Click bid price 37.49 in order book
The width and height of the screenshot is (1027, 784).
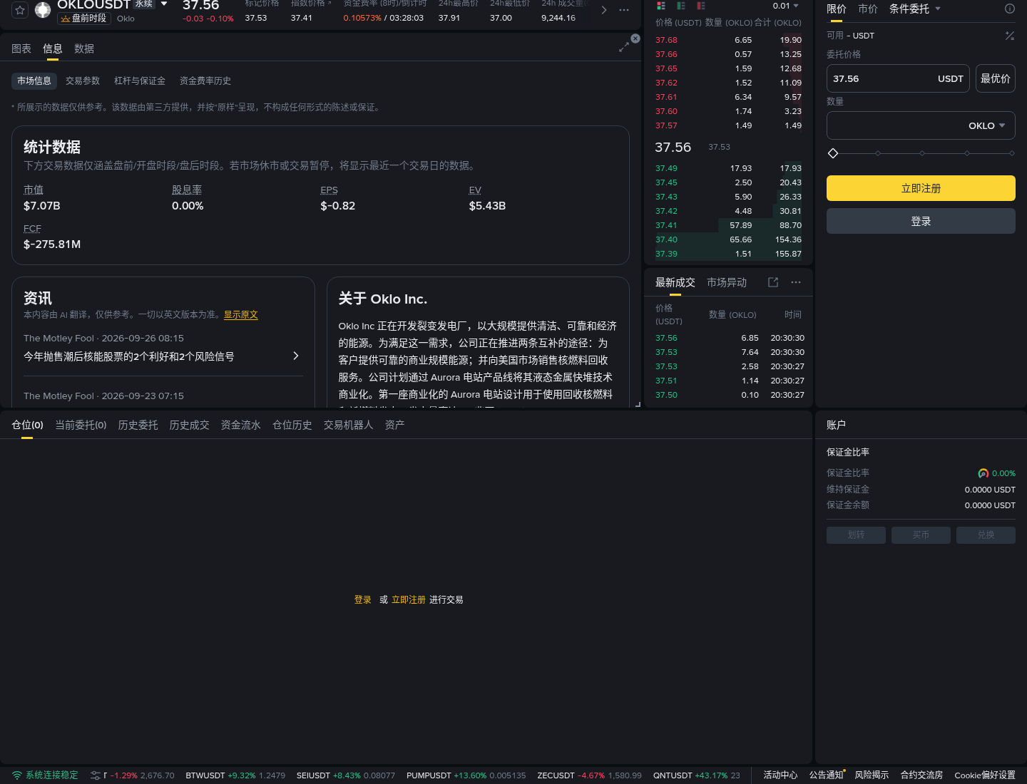tap(666, 168)
